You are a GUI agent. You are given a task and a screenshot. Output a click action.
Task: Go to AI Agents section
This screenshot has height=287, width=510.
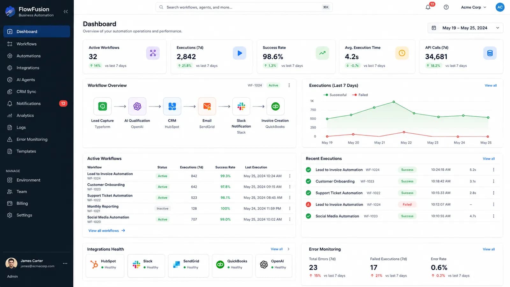37,80
